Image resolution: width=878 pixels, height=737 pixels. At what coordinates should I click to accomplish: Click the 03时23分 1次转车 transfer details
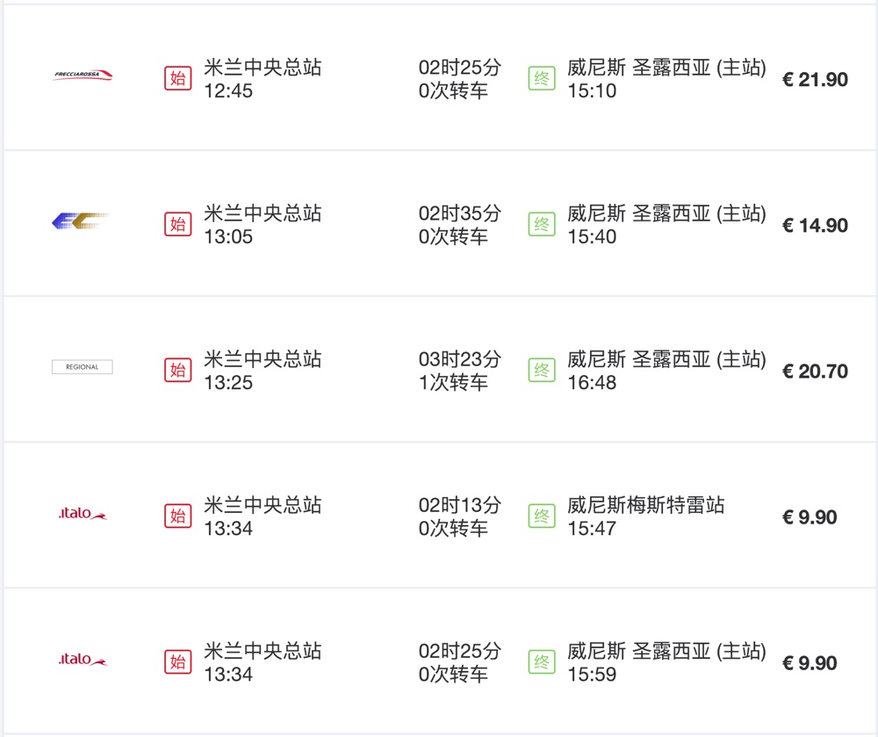tap(459, 371)
